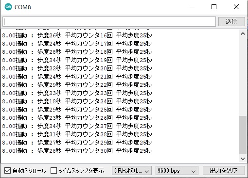Click the vertical scrollbar thumb
The image size is (248, 178).
(243, 135)
